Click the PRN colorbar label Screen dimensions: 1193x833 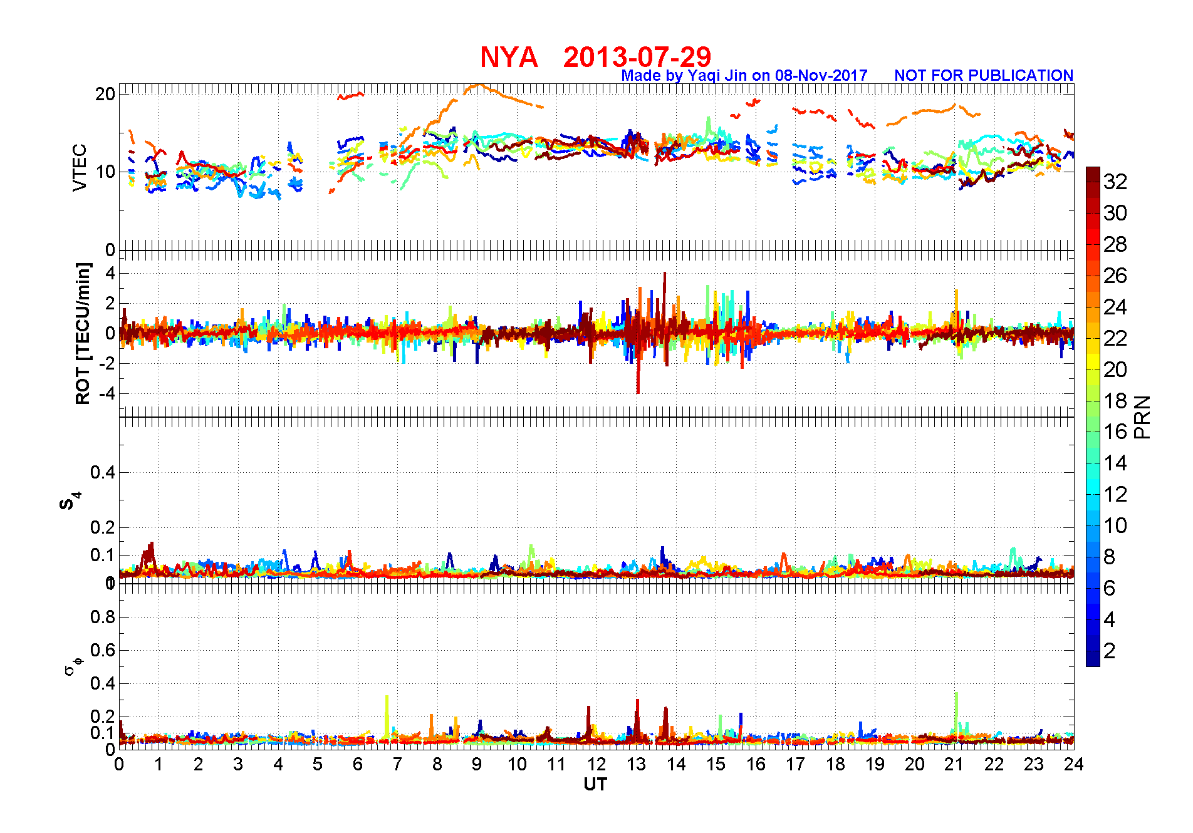coord(1142,416)
